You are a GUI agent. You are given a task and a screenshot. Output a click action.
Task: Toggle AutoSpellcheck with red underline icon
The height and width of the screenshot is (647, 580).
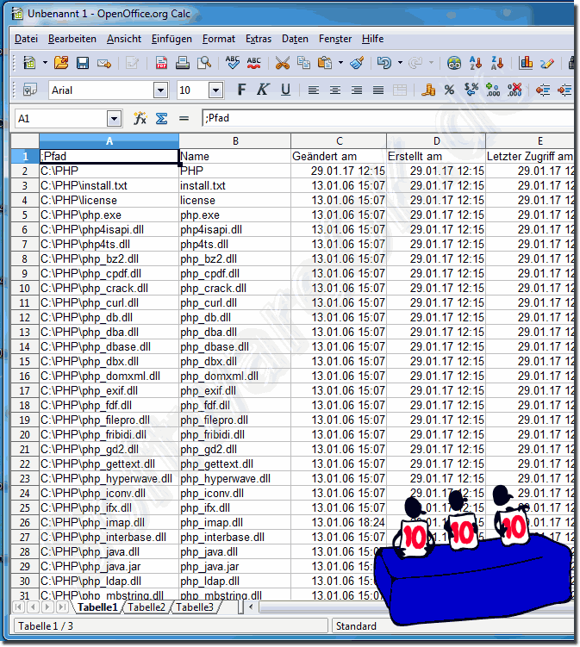(x=254, y=63)
